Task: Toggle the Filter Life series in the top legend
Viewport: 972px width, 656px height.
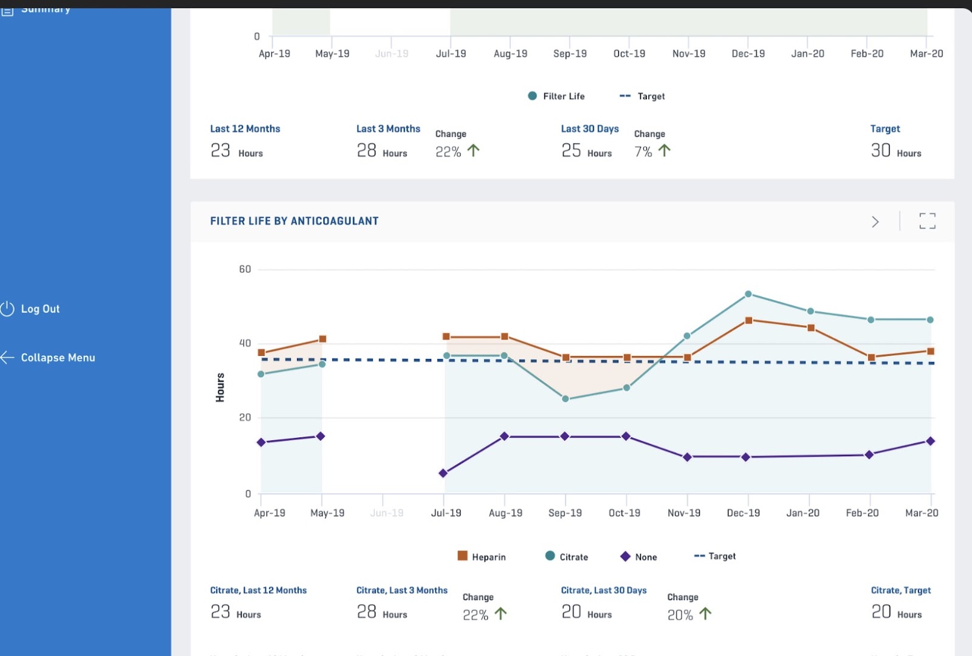Action: coord(556,95)
